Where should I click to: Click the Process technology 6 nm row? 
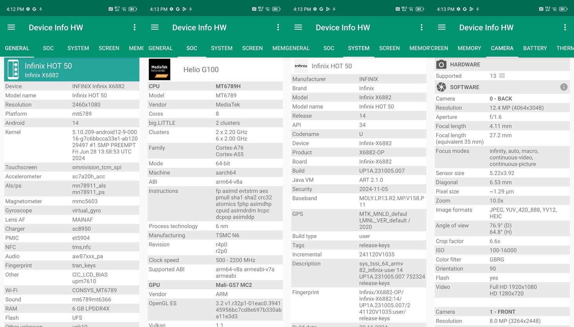pyautogui.click(x=215, y=226)
